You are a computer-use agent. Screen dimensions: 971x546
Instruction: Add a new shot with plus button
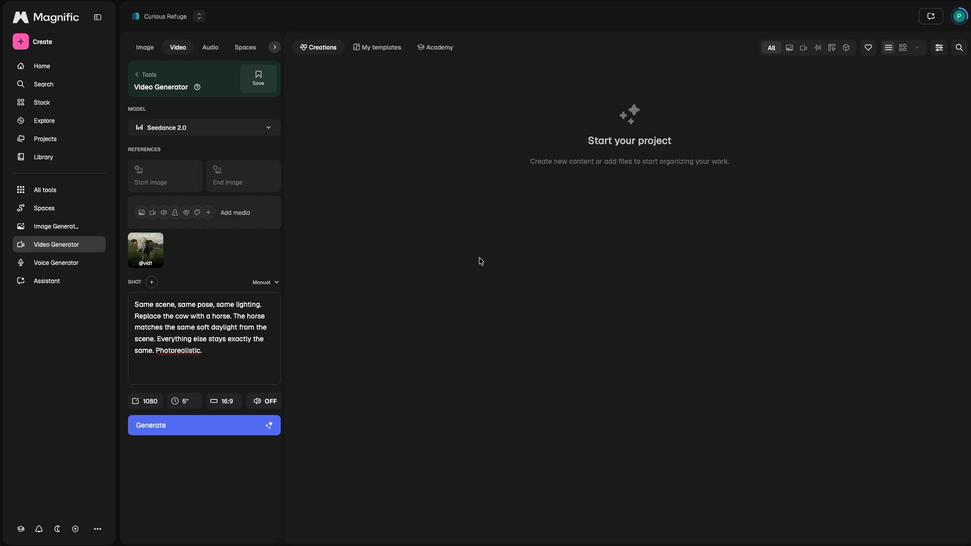tap(152, 282)
